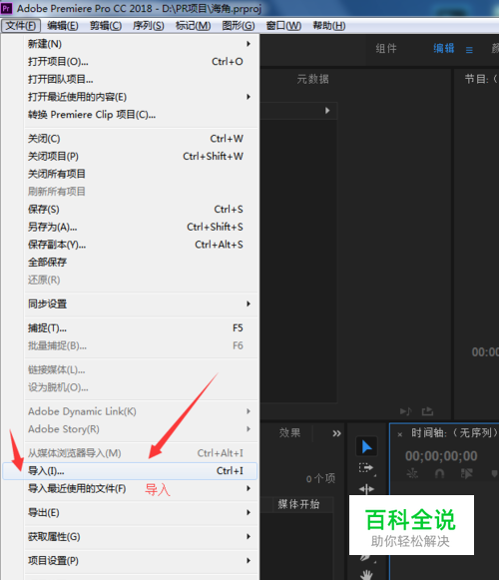The width and height of the screenshot is (499, 580).
Task: Click the play audio icon in preview
Action: (405, 411)
